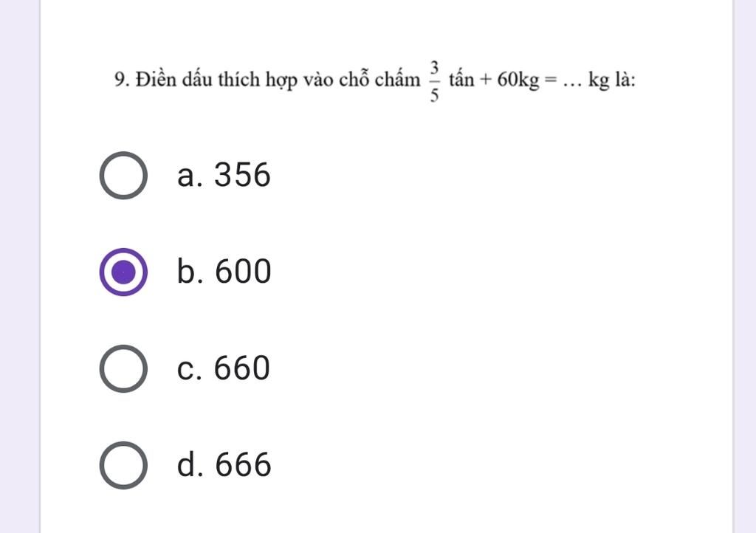Pick the radio circle beside d. 666
This screenshot has height=533, width=756.
tap(123, 465)
